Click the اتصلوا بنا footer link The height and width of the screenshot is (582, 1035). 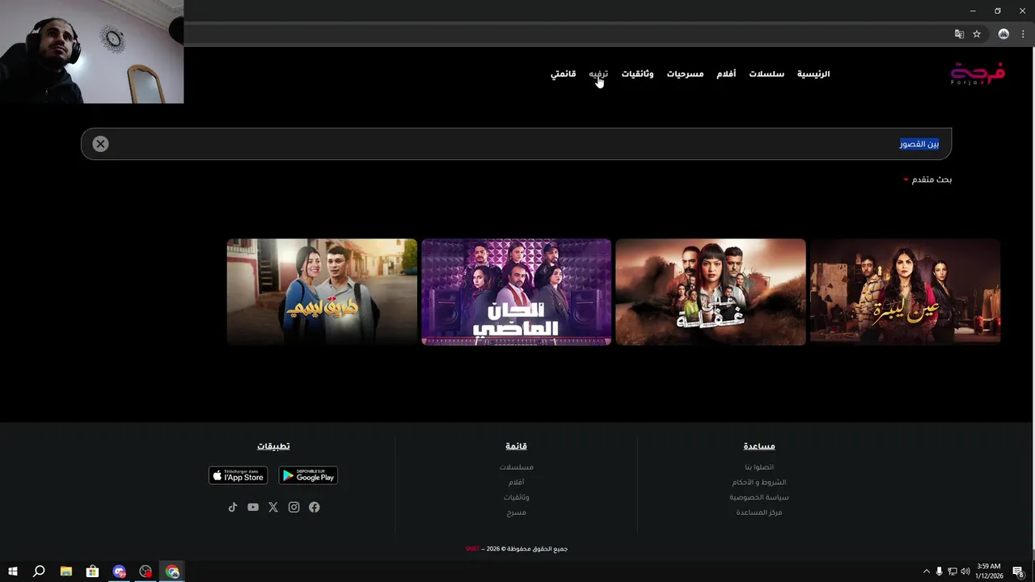[759, 467]
